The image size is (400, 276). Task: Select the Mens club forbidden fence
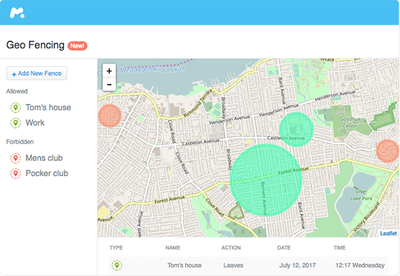(x=44, y=158)
